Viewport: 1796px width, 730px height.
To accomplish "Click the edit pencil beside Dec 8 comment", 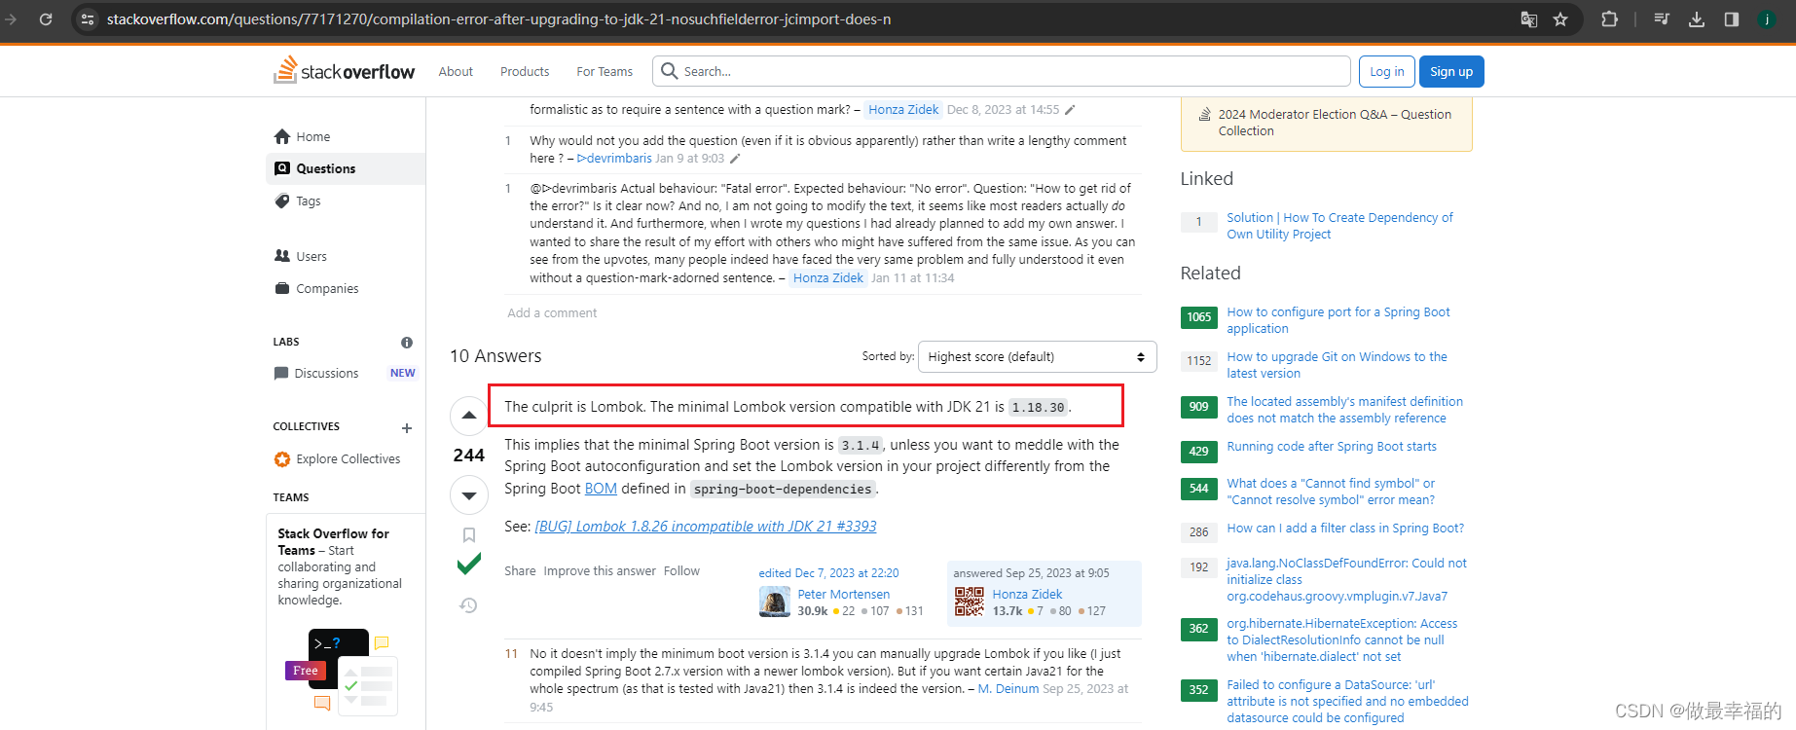I will [x=1070, y=110].
